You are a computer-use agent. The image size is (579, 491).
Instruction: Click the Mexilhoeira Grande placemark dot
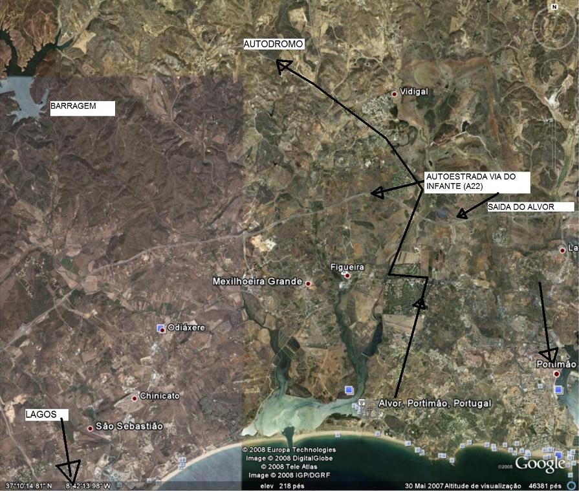point(308,283)
